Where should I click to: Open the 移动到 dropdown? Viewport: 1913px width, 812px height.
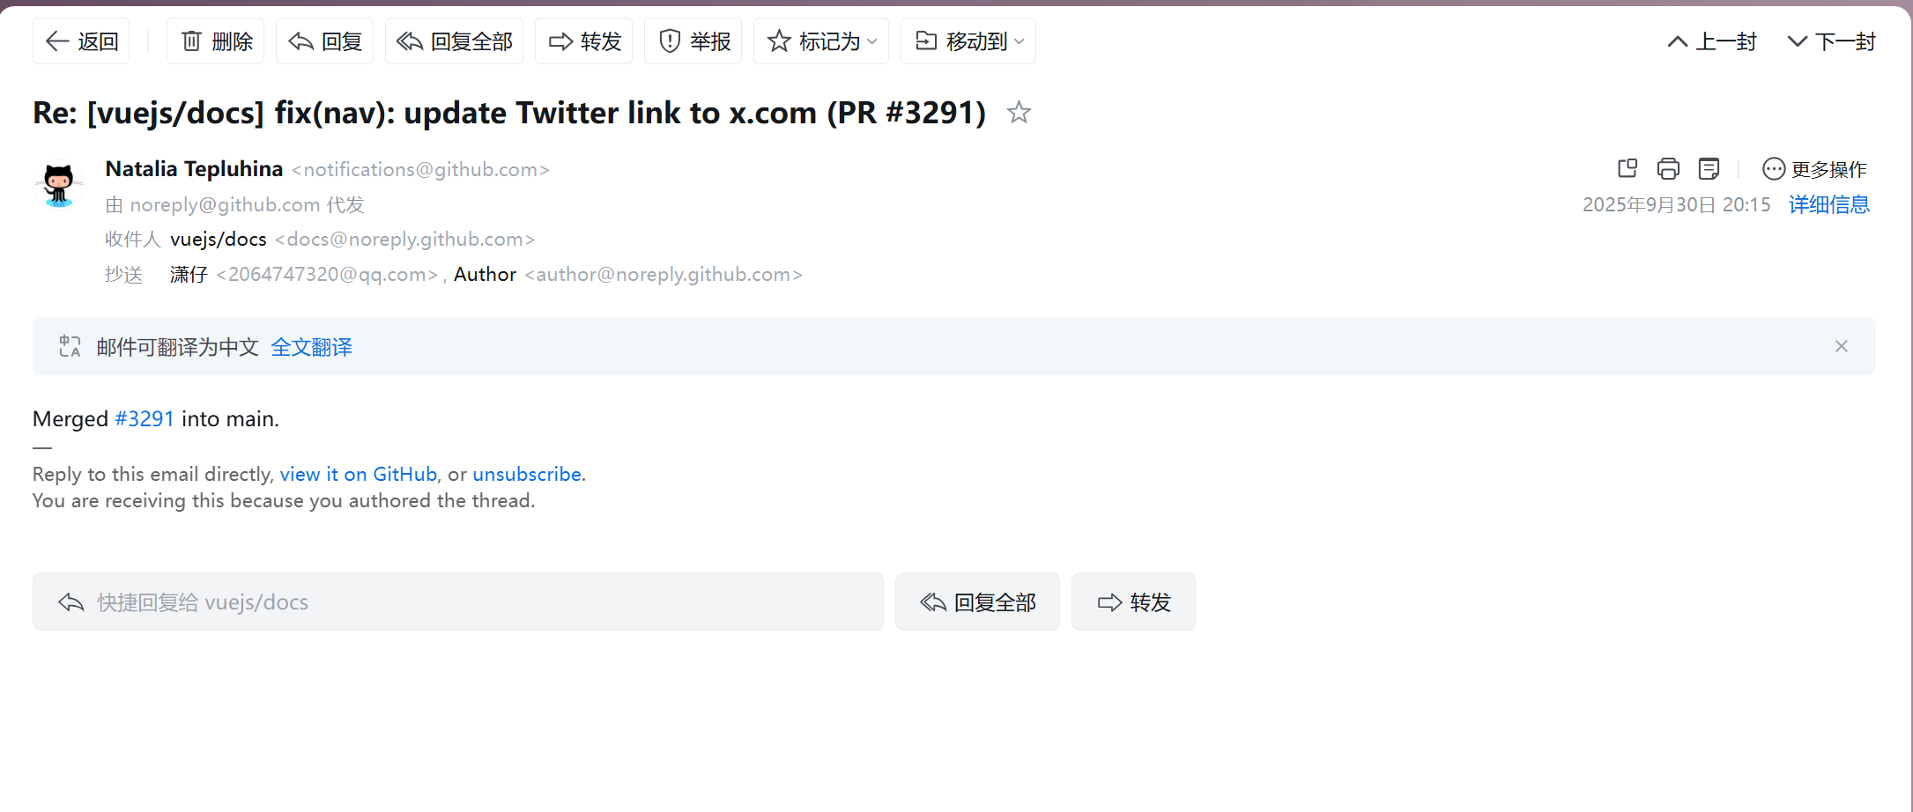968,41
